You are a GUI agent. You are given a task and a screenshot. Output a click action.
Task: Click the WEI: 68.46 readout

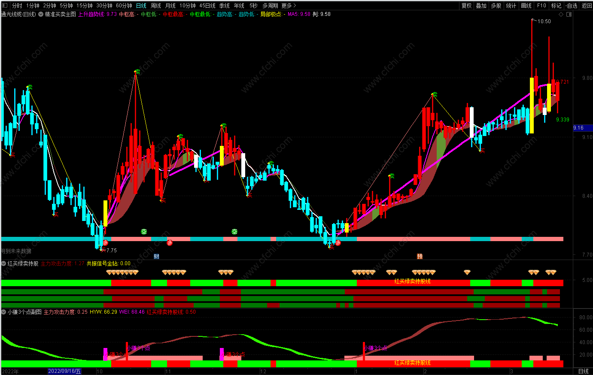pyautogui.click(x=132, y=312)
